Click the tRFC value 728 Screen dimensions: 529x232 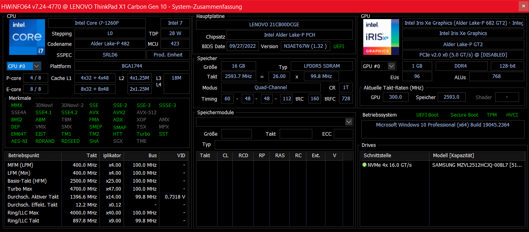[x=346, y=99]
